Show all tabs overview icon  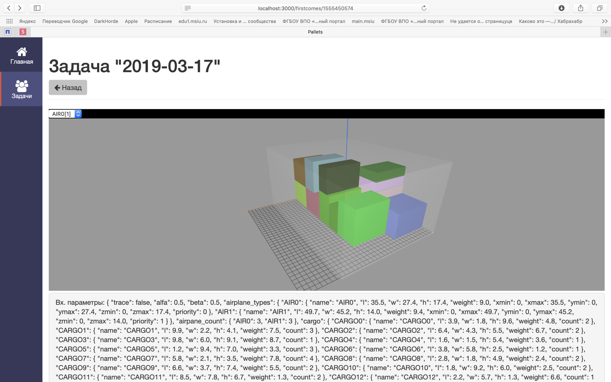click(599, 8)
